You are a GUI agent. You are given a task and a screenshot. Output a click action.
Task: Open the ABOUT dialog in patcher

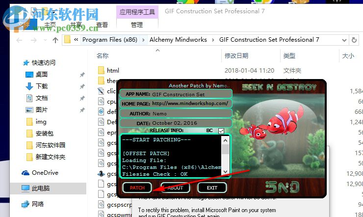click(x=175, y=188)
